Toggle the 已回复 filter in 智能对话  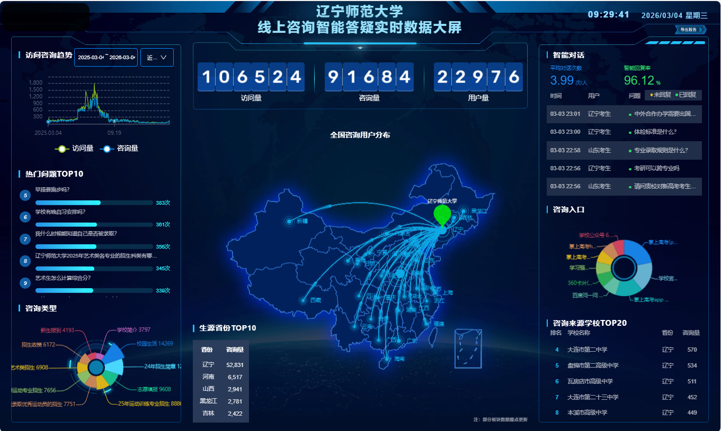(x=688, y=95)
